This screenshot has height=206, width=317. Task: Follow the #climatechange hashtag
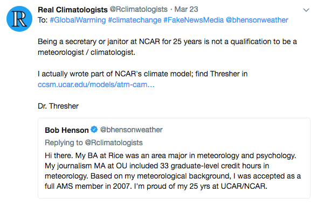click(135, 20)
